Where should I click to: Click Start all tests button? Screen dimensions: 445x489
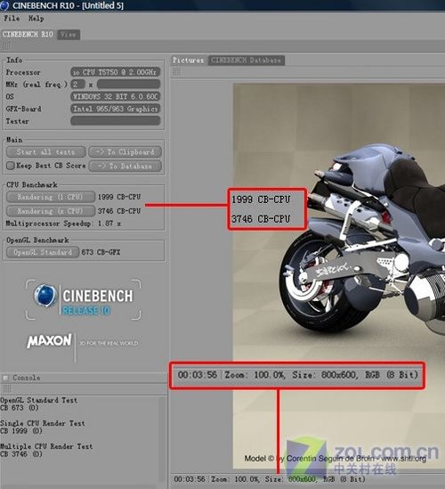point(45,152)
